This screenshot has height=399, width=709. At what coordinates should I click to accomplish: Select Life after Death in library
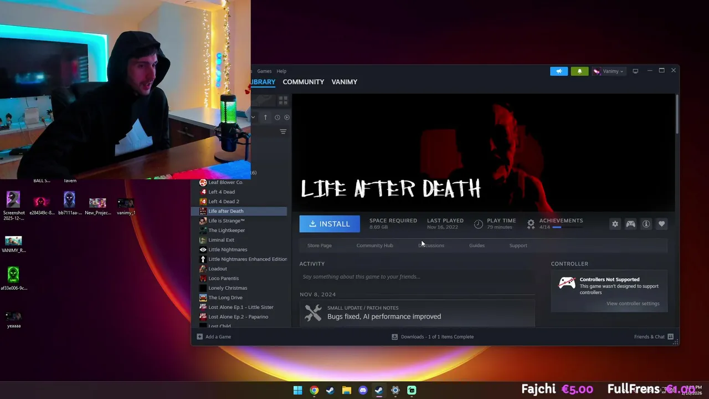(x=239, y=211)
